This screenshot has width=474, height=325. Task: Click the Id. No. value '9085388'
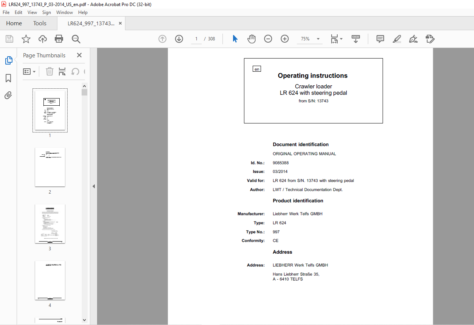(281, 163)
